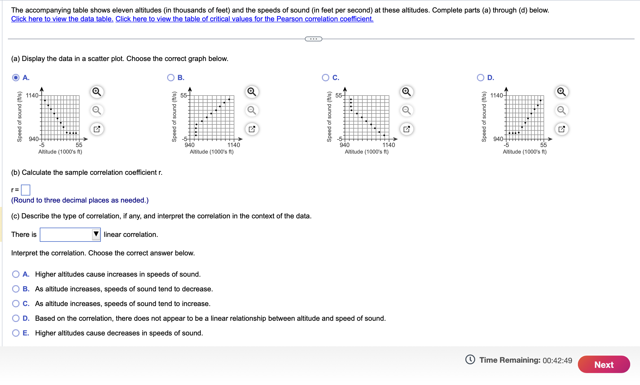Click inside the r = answer box
The image size is (640, 385).
point(26,190)
